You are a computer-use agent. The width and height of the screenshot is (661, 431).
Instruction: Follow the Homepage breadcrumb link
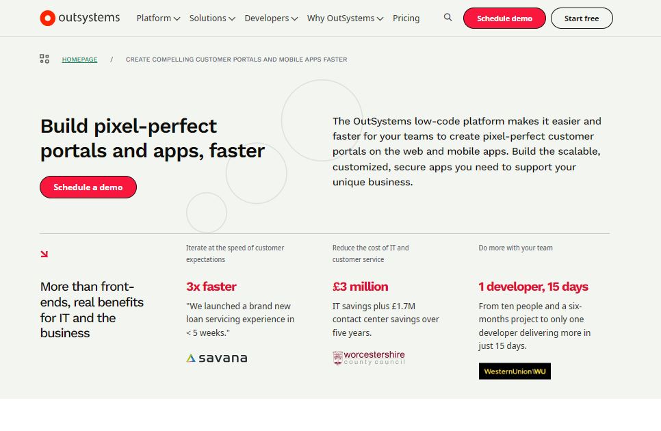[79, 60]
